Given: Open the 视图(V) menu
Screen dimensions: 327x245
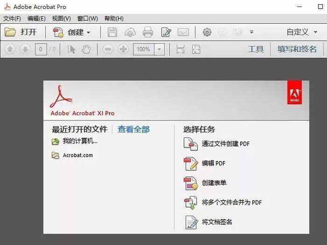Looking at the screenshot, I should coord(61,19).
